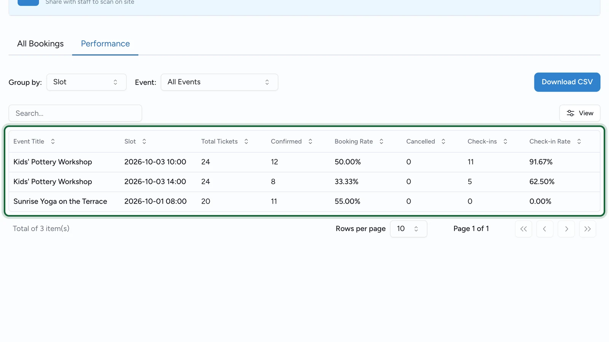The height and width of the screenshot is (342, 609).
Task: Click booking rate 55.00%
Action: (x=347, y=201)
